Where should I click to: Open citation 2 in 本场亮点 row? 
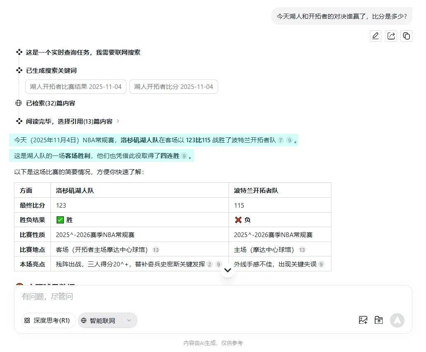pos(210,264)
